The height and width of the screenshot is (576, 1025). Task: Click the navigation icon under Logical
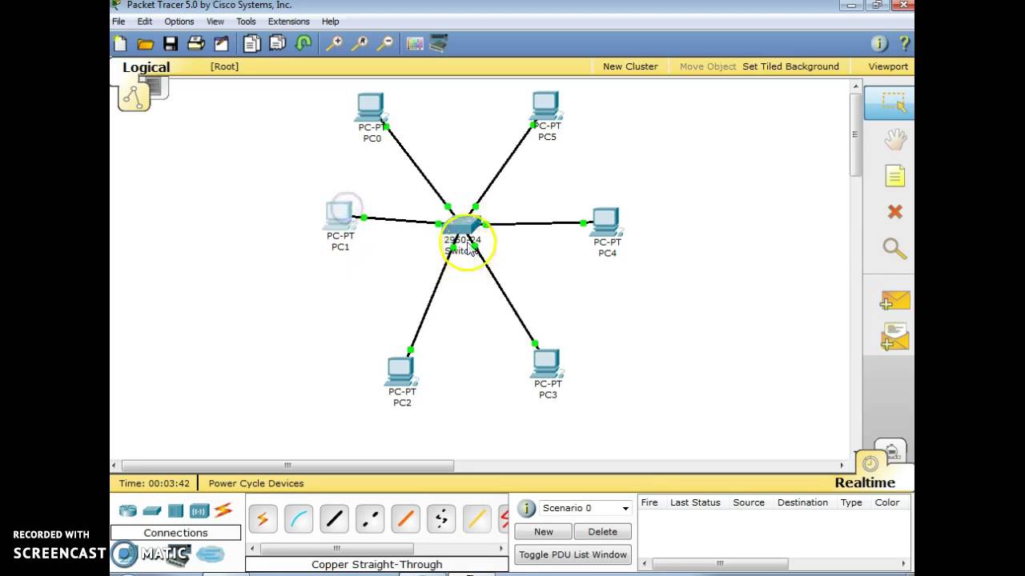click(134, 96)
